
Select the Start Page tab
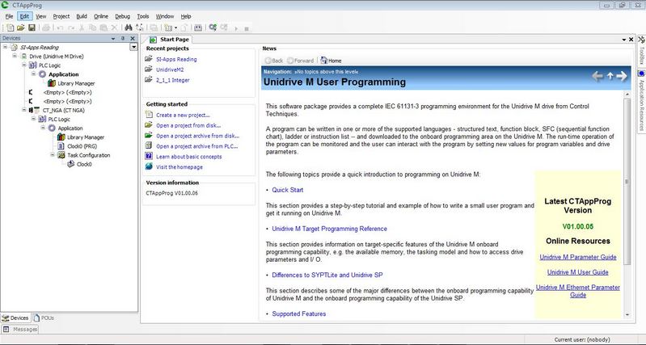pos(169,40)
